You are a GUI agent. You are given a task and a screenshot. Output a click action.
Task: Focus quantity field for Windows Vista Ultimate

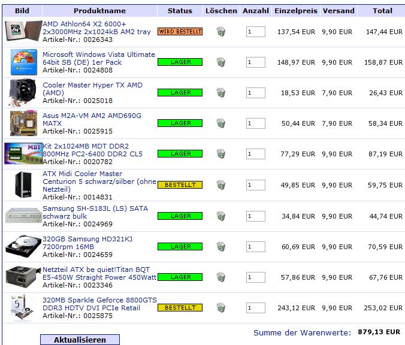point(256,62)
